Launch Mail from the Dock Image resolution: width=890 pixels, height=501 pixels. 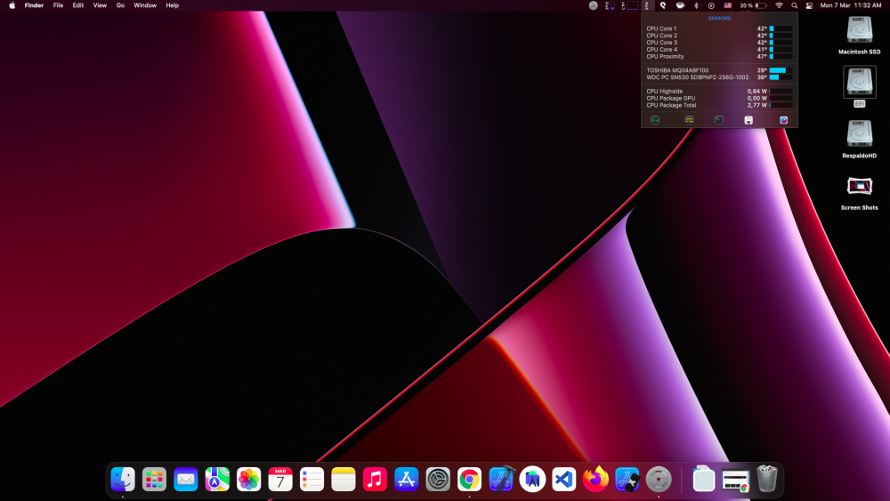186,480
